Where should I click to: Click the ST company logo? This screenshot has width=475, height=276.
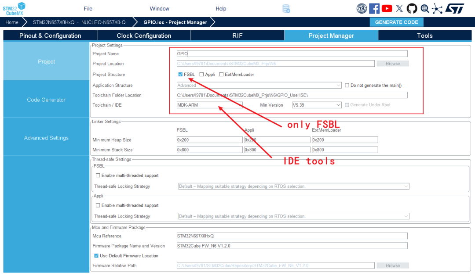(454, 8)
